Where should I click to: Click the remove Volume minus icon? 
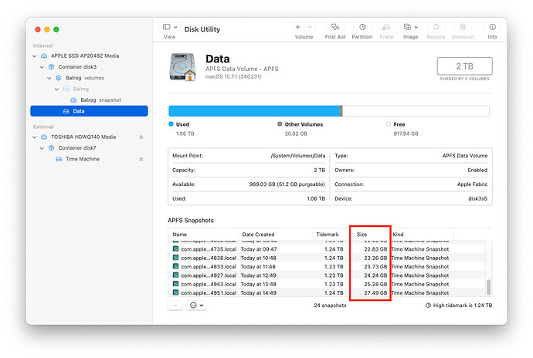[x=310, y=27]
